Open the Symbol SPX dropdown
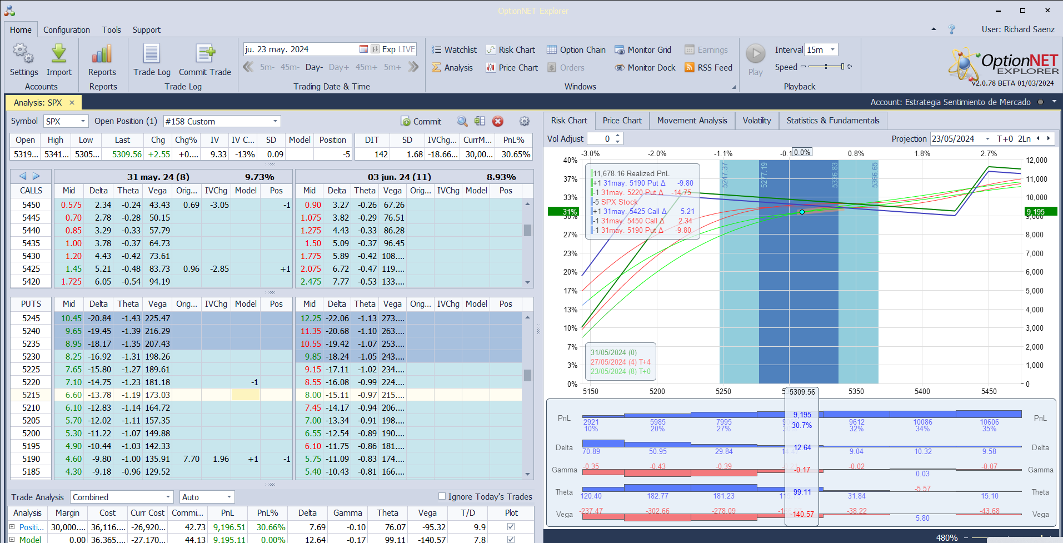1063x543 pixels. coord(83,121)
